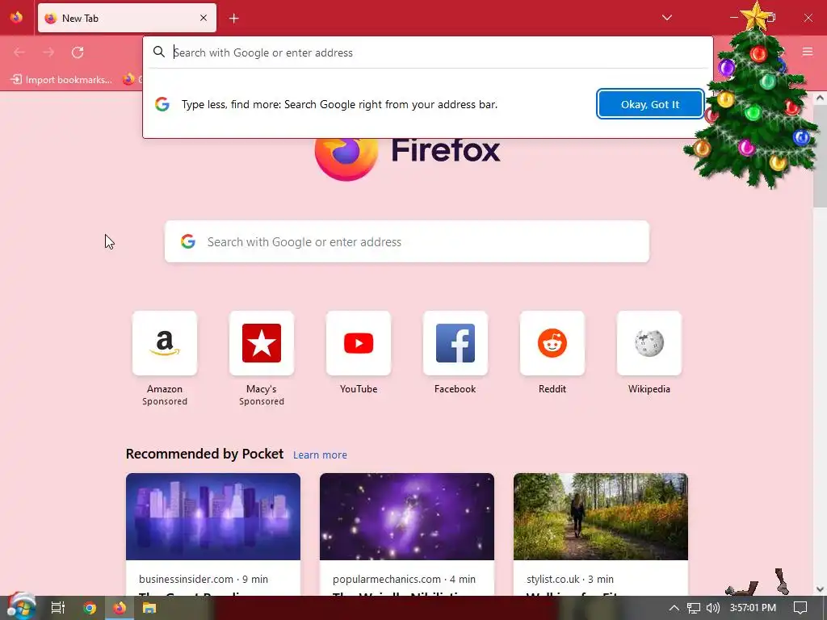Screen dimensions: 827x620
Task: Click the Firefox icon at the tab bar's left end
Action: [16, 18]
